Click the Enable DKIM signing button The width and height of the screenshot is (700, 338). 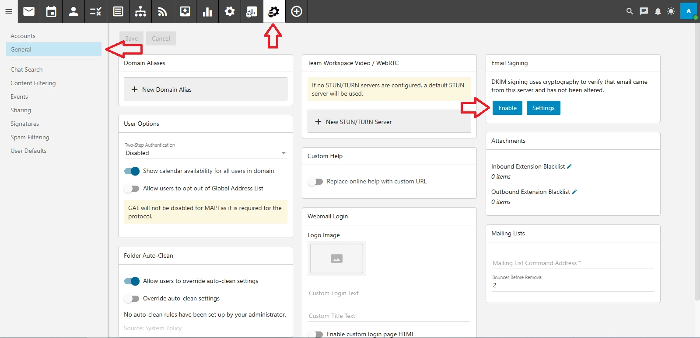(x=507, y=108)
